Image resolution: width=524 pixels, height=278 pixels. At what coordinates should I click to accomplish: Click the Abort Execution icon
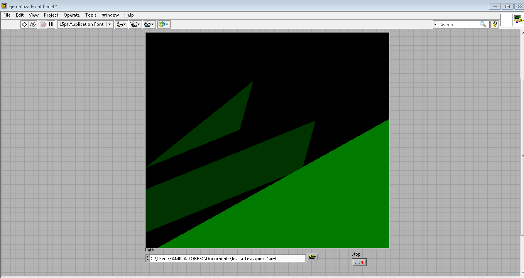point(42,24)
